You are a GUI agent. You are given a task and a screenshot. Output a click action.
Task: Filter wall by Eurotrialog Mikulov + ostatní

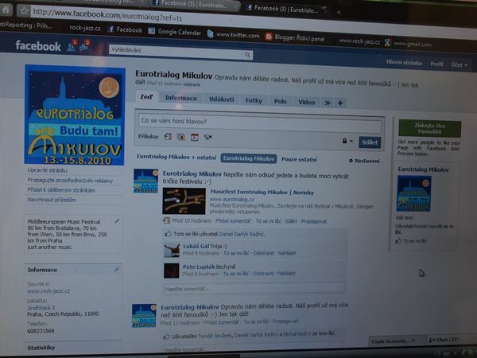[x=176, y=157]
